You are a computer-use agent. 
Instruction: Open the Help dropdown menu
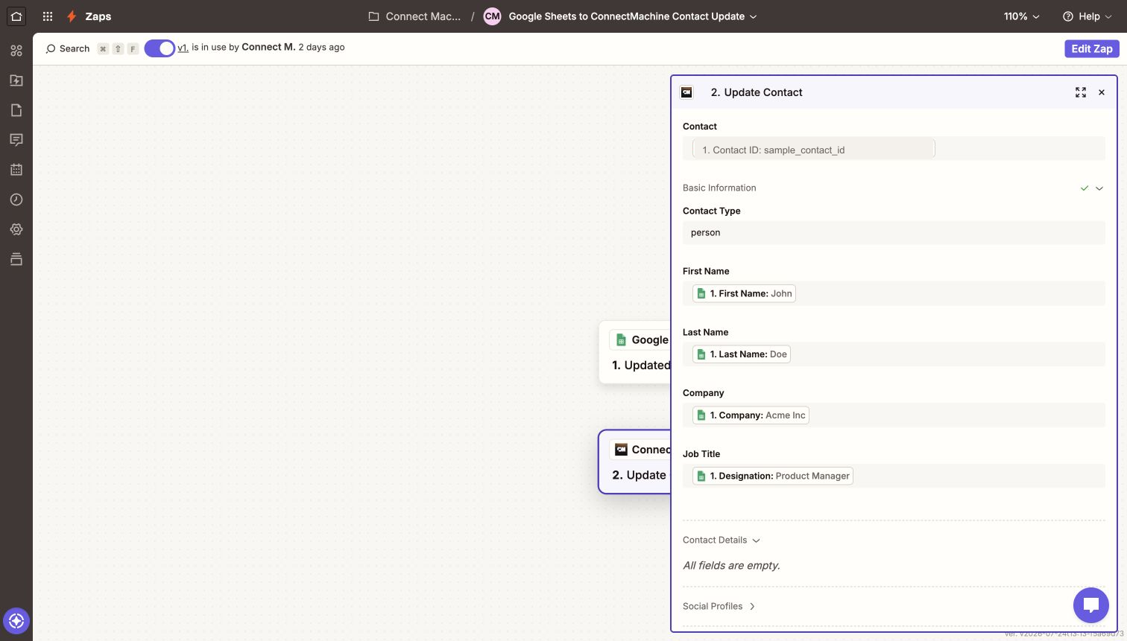(x=1087, y=16)
